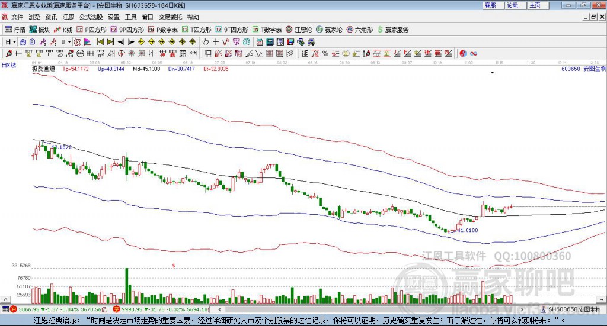Click the 客服 customer service button
Screen dimensions: 607x326
[493, 5]
